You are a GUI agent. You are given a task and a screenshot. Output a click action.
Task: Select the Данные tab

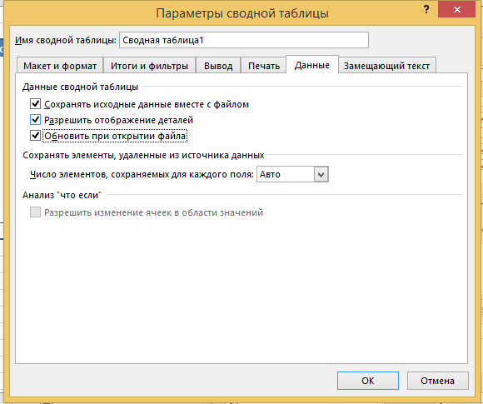[312, 65]
